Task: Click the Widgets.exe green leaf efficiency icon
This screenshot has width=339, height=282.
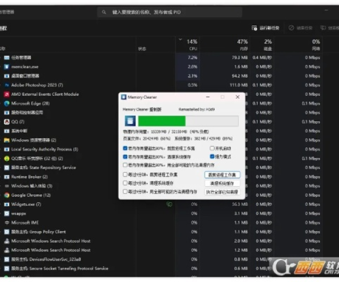Action: tap(169, 204)
